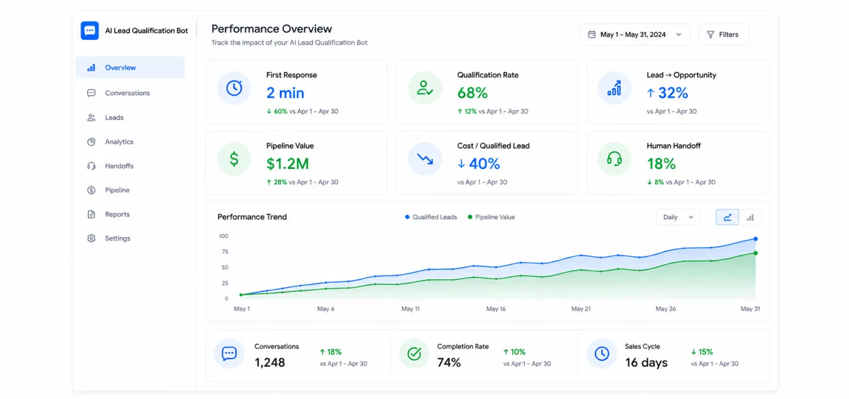
Task: Select the blue end point on Qualified Leads line
Action: (x=755, y=239)
